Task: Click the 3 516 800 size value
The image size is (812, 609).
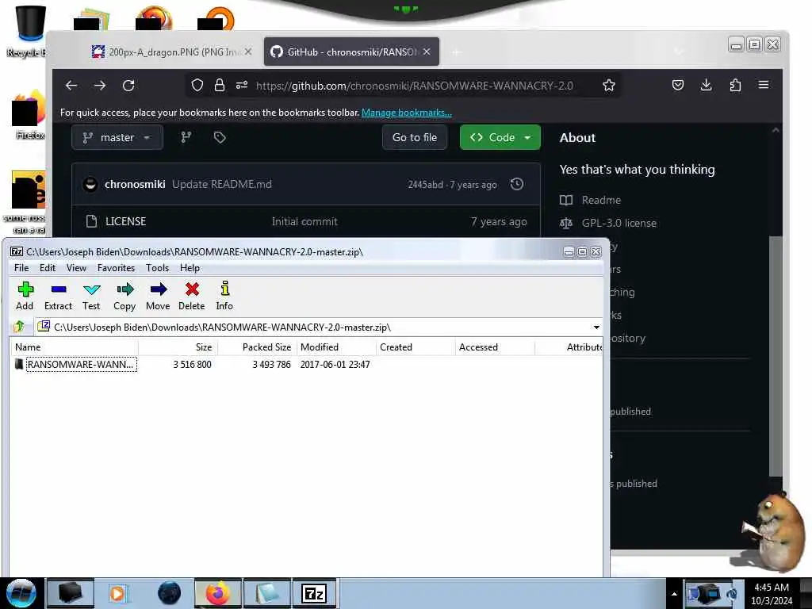Action: [x=192, y=365]
